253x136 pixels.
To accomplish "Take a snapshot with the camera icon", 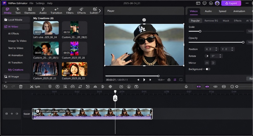I will 169,80.
